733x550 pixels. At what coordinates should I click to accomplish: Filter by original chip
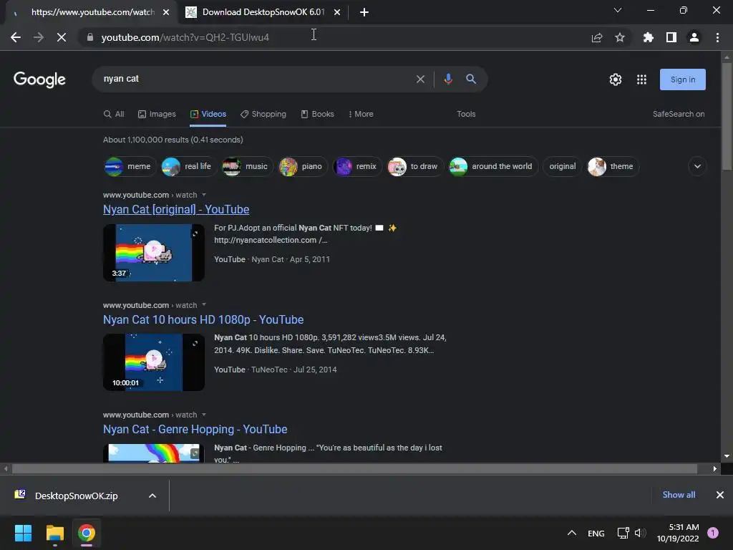(563, 166)
